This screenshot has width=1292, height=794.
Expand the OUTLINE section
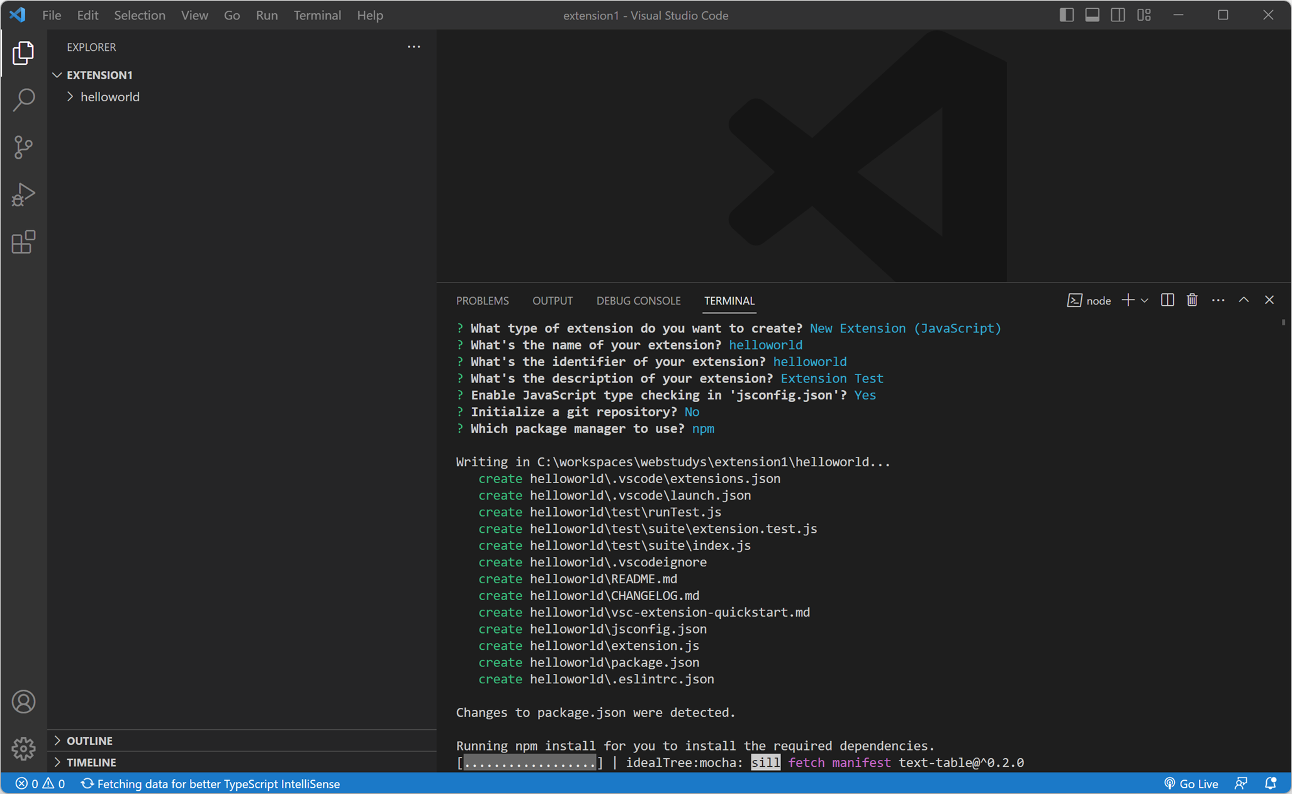pos(89,741)
